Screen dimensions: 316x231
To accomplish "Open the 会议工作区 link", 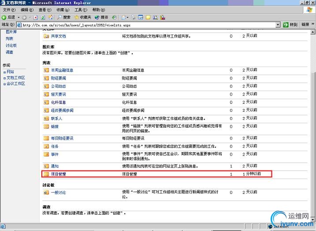I will (16, 83).
